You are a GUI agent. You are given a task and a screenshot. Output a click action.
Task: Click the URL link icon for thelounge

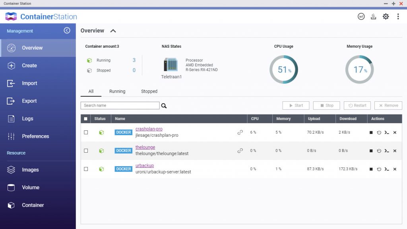[x=240, y=151]
